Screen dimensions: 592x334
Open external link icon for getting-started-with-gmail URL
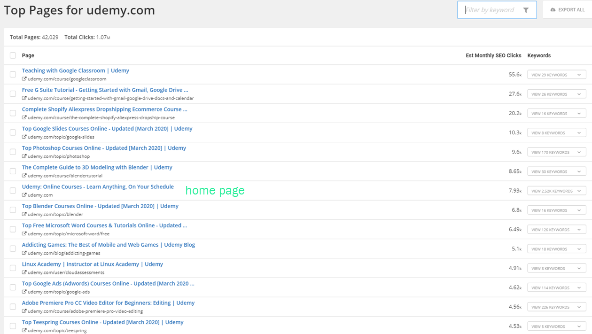[x=24, y=98]
